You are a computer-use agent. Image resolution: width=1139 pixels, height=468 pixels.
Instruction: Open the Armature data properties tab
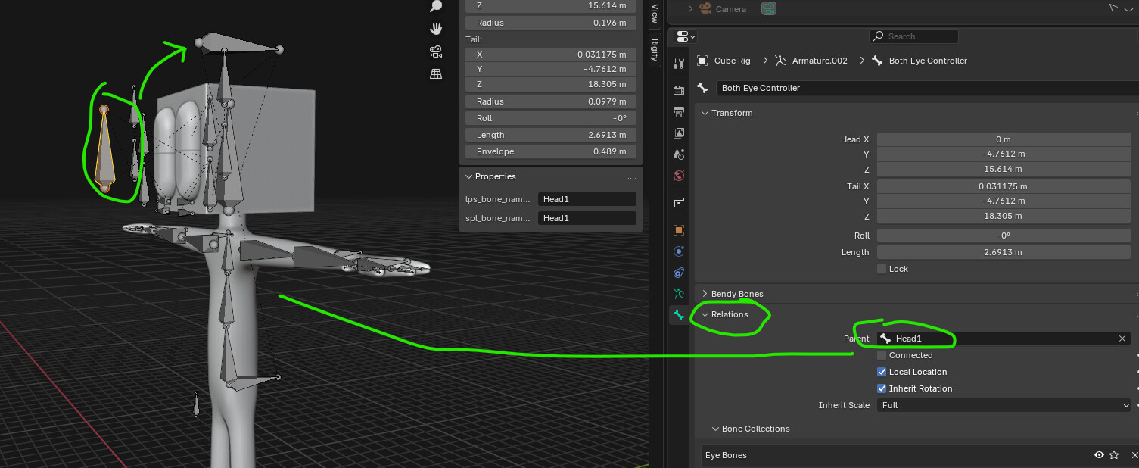click(x=679, y=294)
